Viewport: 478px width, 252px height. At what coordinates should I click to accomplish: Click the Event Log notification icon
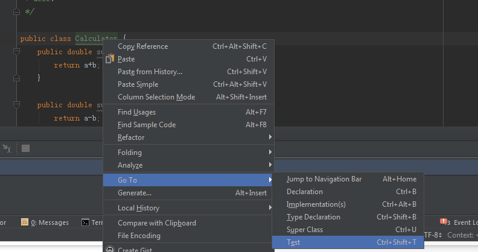tap(445, 222)
